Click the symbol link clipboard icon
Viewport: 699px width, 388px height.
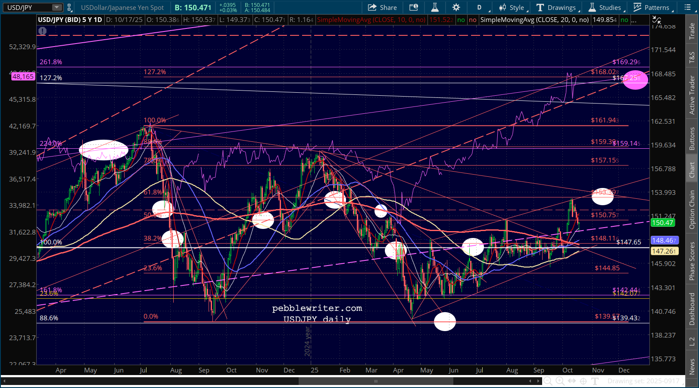(69, 7)
